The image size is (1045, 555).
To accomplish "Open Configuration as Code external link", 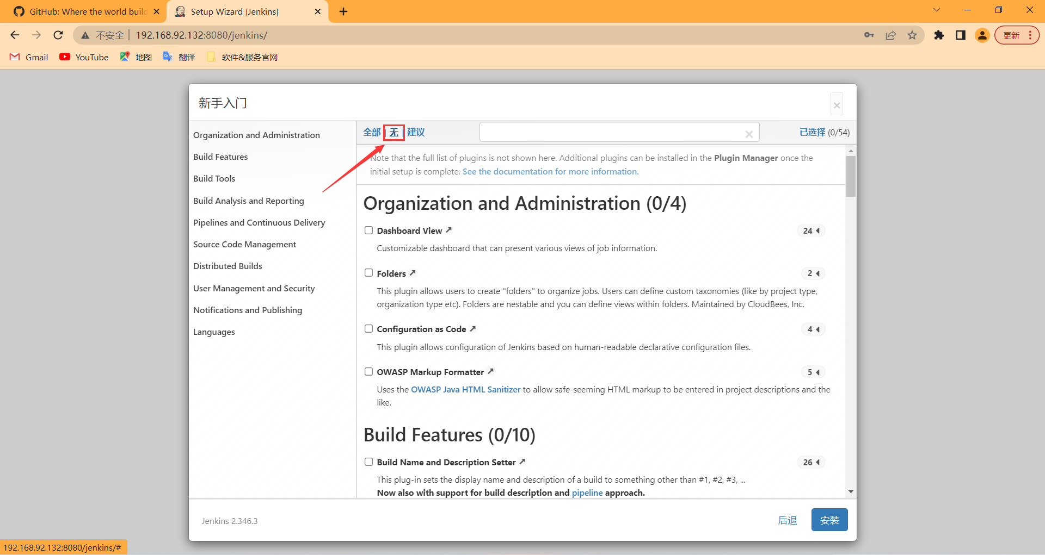I will tap(473, 328).
